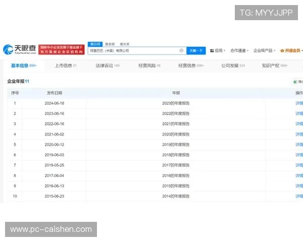Click the red 官方备案企业征信机构 banner
This screenshot has height=242, width=303.
(62, 49)
